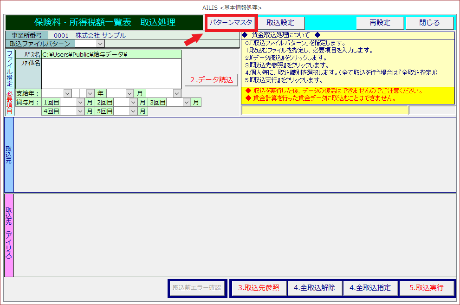Click the empty yellow status field

pyautogui.click(x=324, y=110)
